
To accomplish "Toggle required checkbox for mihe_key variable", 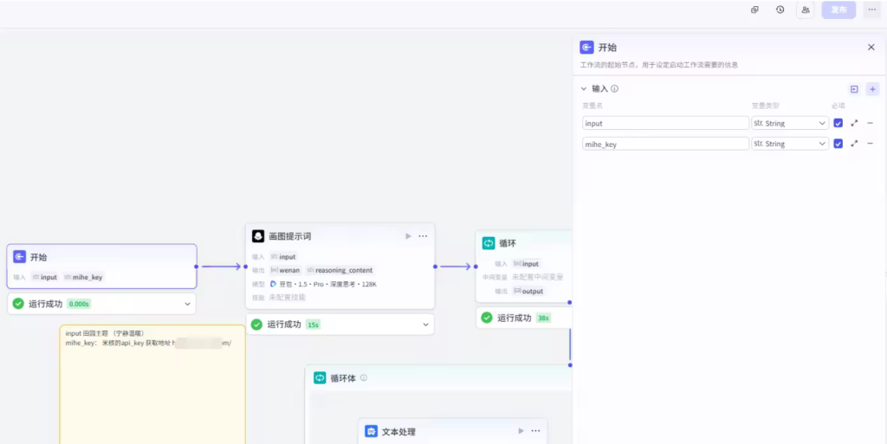I will pyautogui.click(x=838, y=144).
